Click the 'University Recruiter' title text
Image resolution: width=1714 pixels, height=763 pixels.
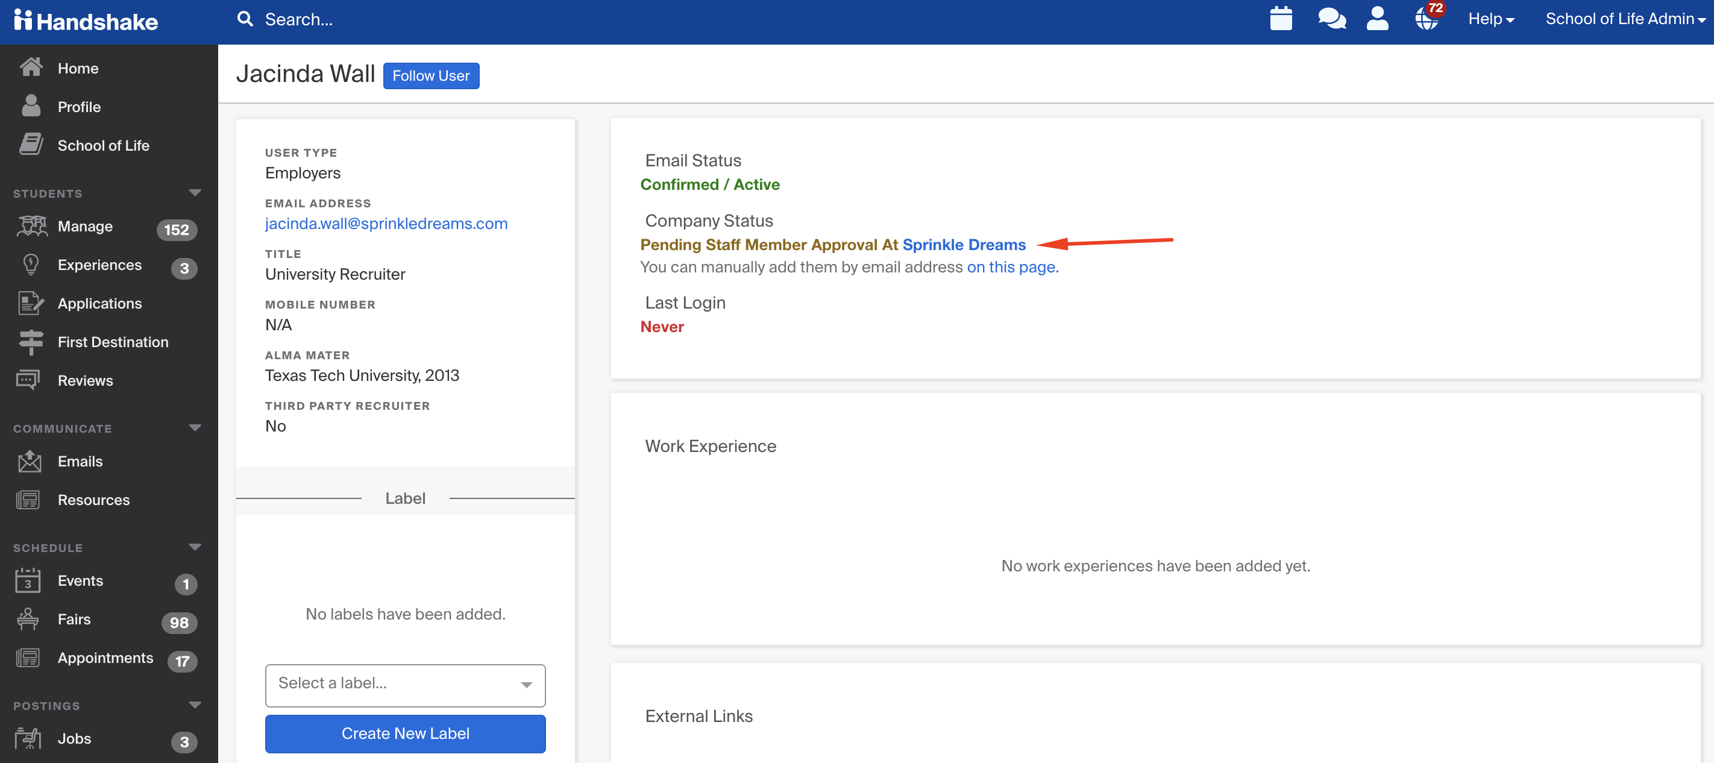coord(335,274)
